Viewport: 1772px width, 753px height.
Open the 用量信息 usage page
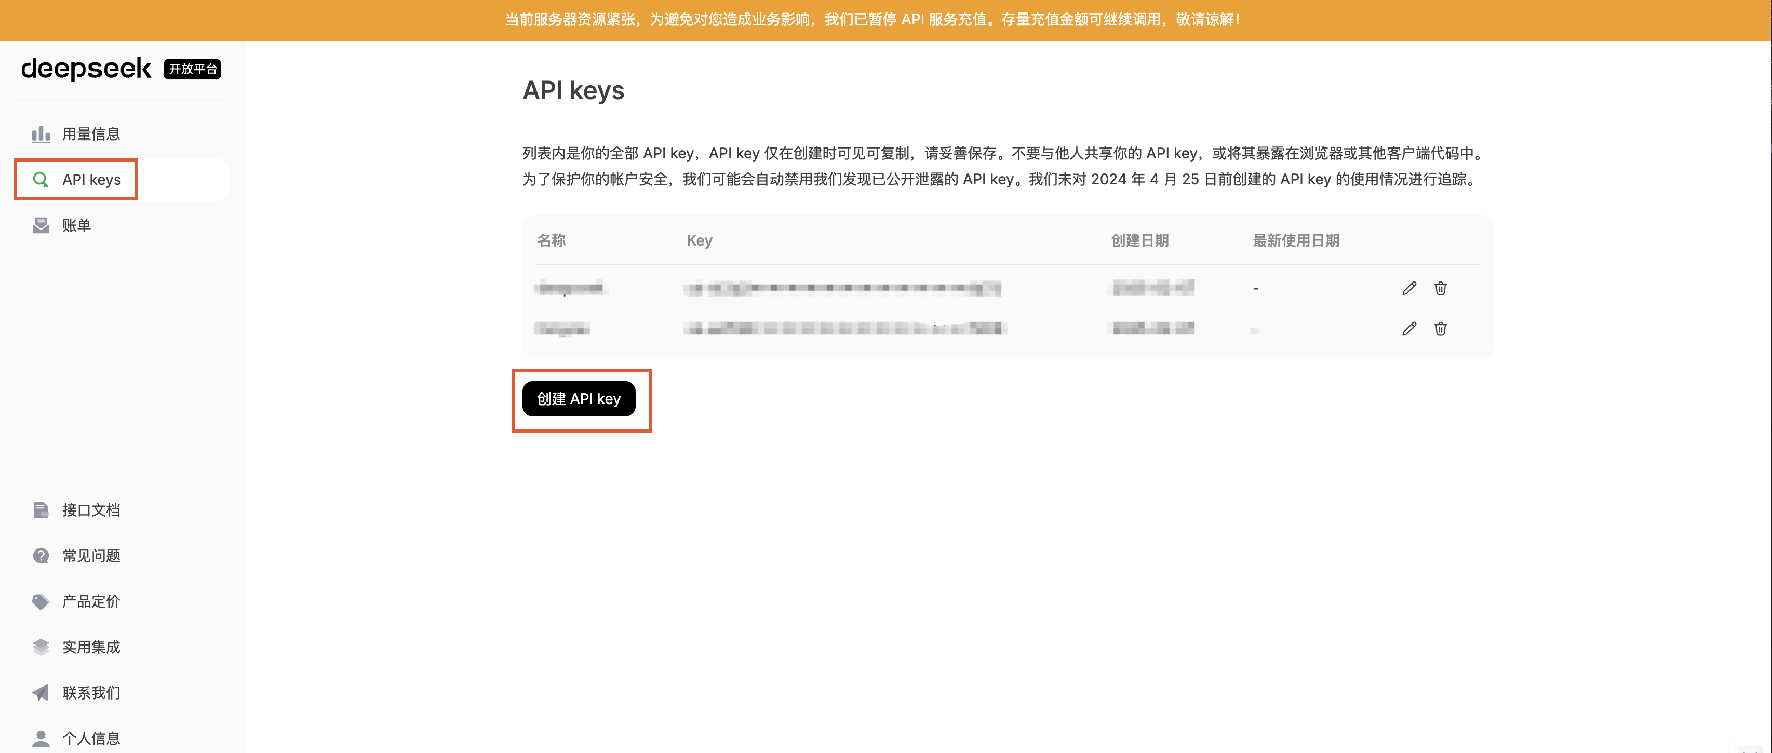91,134
